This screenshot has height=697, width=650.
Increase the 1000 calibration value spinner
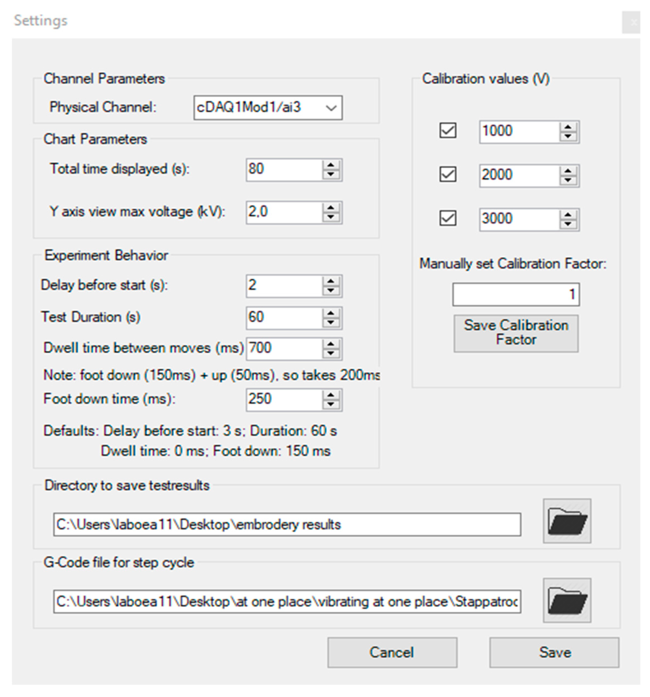click(568, 127)
